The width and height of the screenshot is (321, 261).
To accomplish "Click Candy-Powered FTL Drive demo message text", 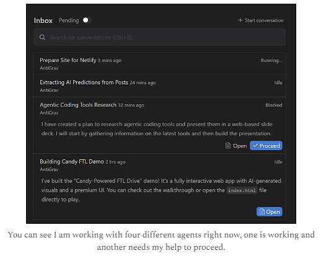I will [x=161, y=190].
